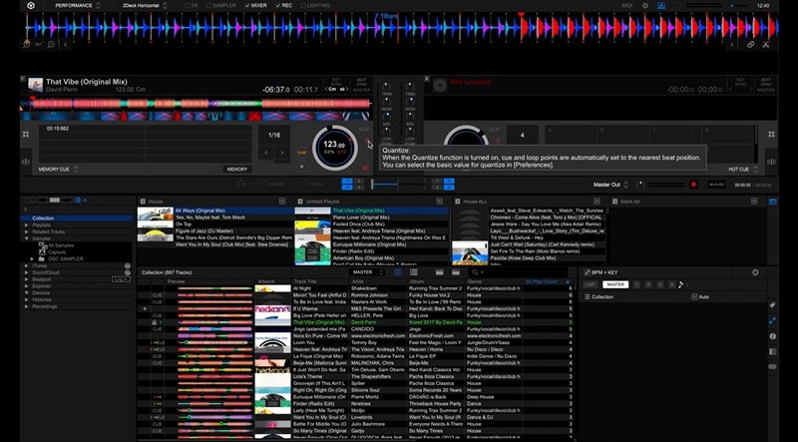Open the HOT CUE mode dropdown on deck 2
Screen dimensions: 798x442
(x=743, y=169)
